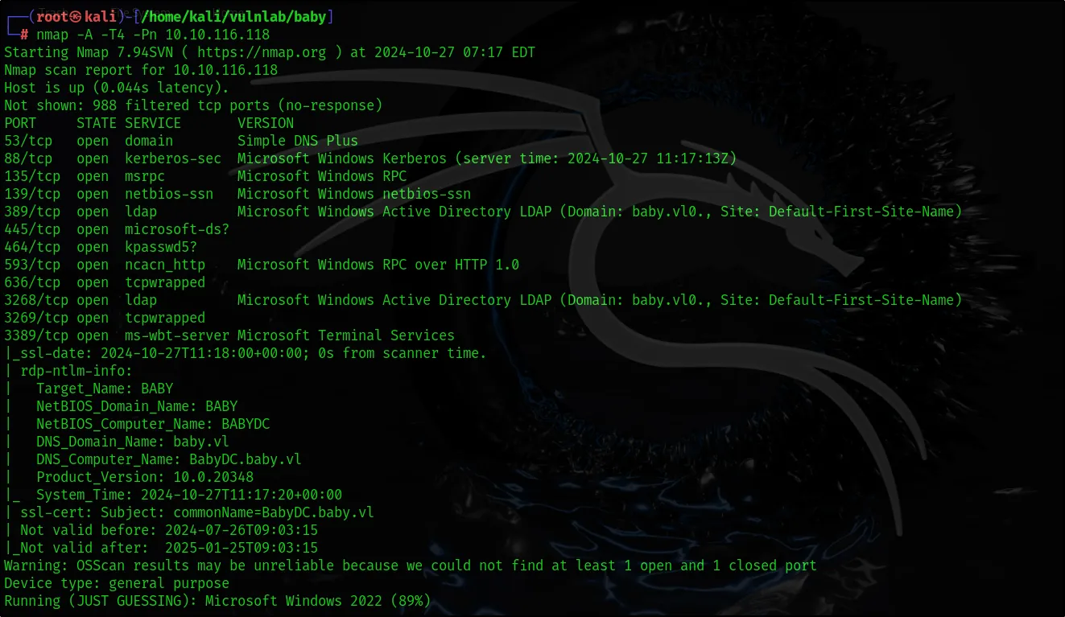
Task: Click the 88/tcp kerberos-sec line
Action: pyautogui.click(x=370, y=158)
